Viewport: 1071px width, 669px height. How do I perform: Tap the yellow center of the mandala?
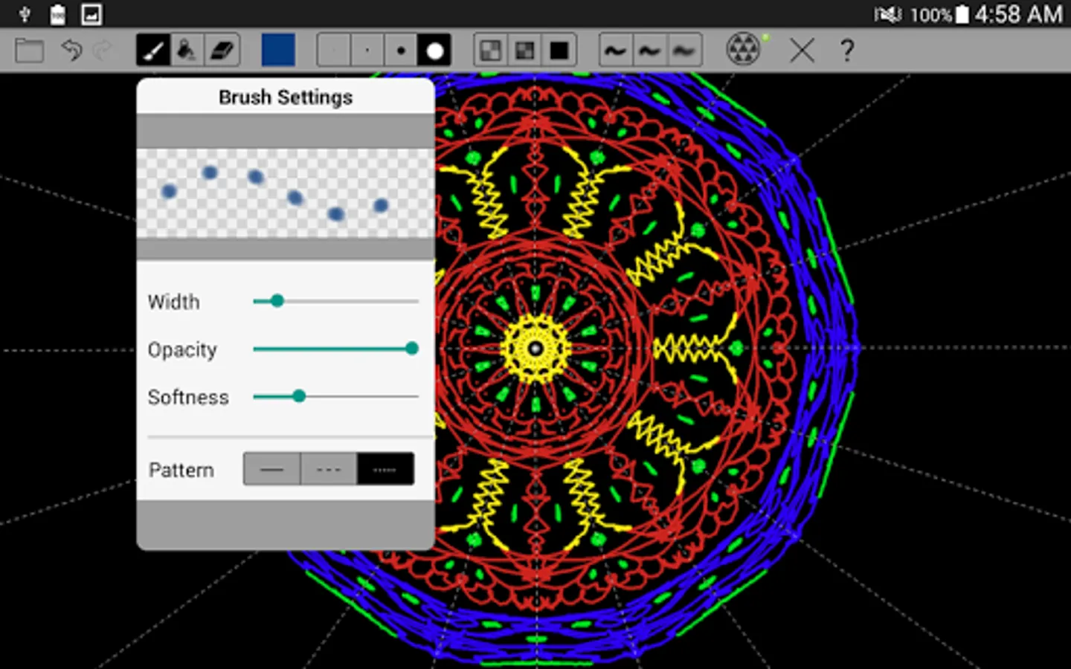pos(535,348)
